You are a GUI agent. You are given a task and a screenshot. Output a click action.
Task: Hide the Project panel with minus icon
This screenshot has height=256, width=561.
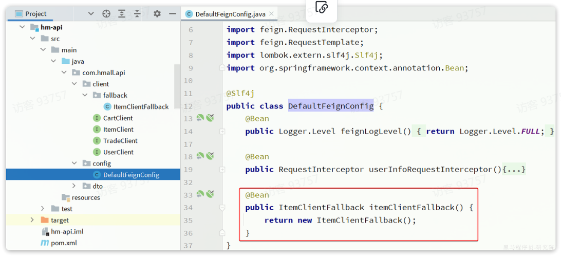173,14
